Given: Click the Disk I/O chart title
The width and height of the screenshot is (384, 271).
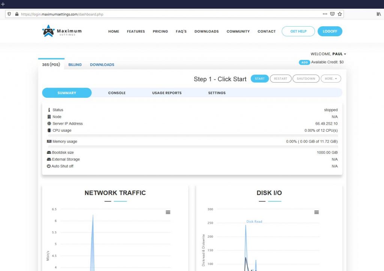Looking at the screenshot, I should (x=269, y=193).
